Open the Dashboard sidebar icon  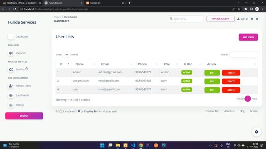pos(11,36)
